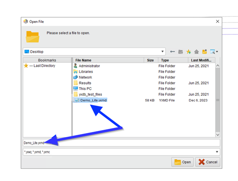The image size is (238, 181).
Task: Click the file name input field
Action: pos(121,143)
